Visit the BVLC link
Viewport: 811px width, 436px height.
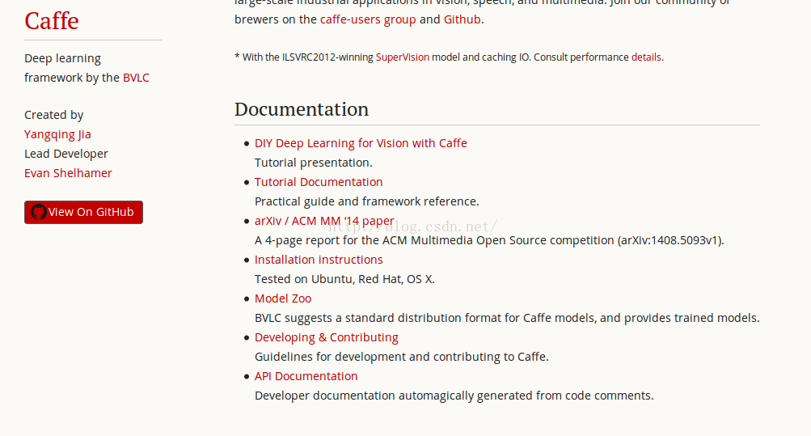coord(136,78)
